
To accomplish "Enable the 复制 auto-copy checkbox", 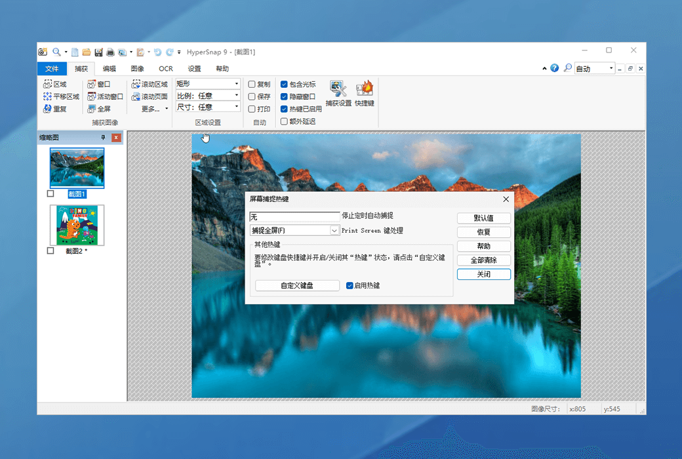I will (x=252, y=85).
